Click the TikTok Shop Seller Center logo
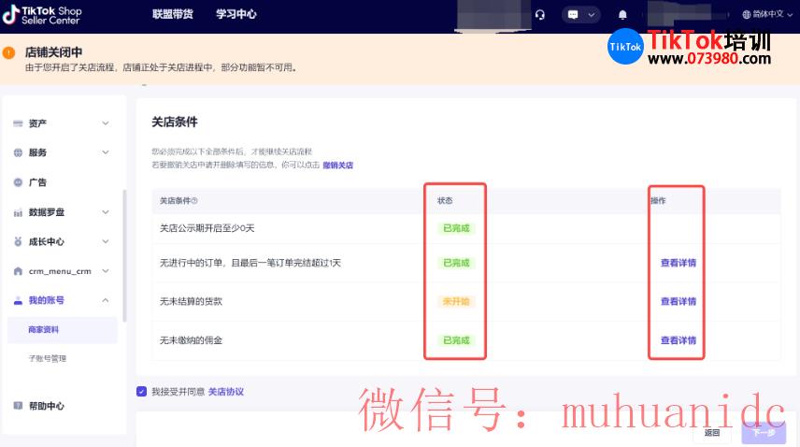800x447 pixels. (42, 15)
